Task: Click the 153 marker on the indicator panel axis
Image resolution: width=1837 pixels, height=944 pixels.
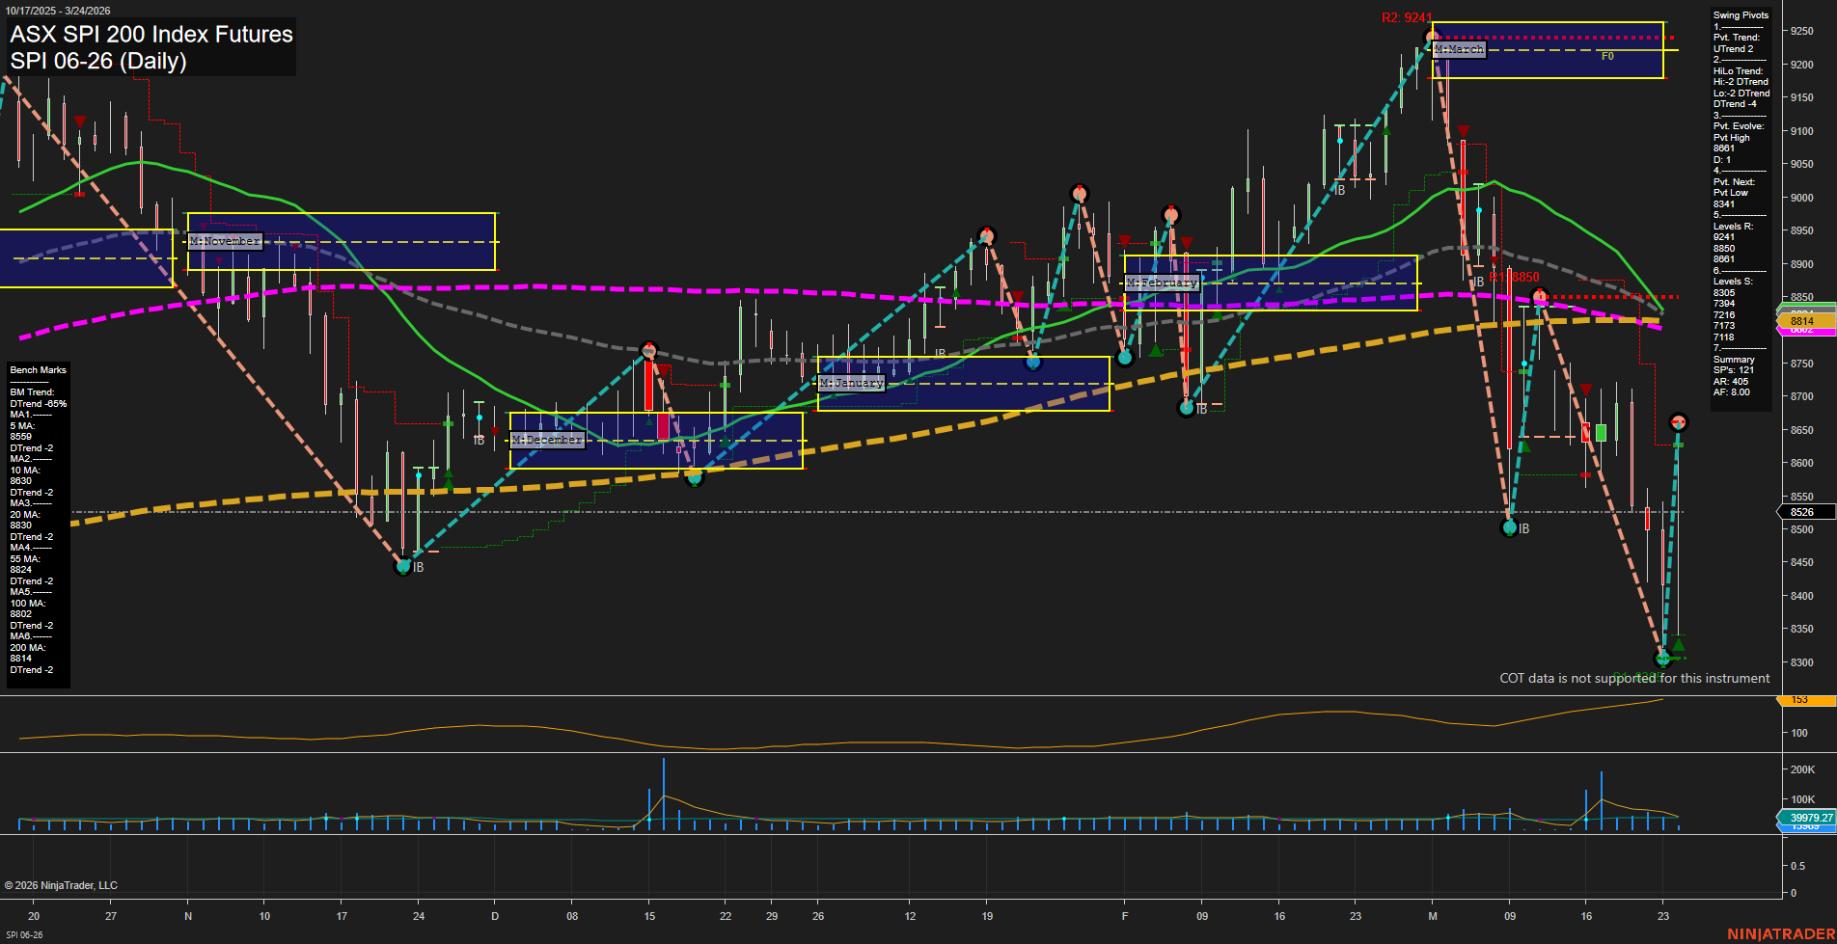Action: (x=1800, y=700)
